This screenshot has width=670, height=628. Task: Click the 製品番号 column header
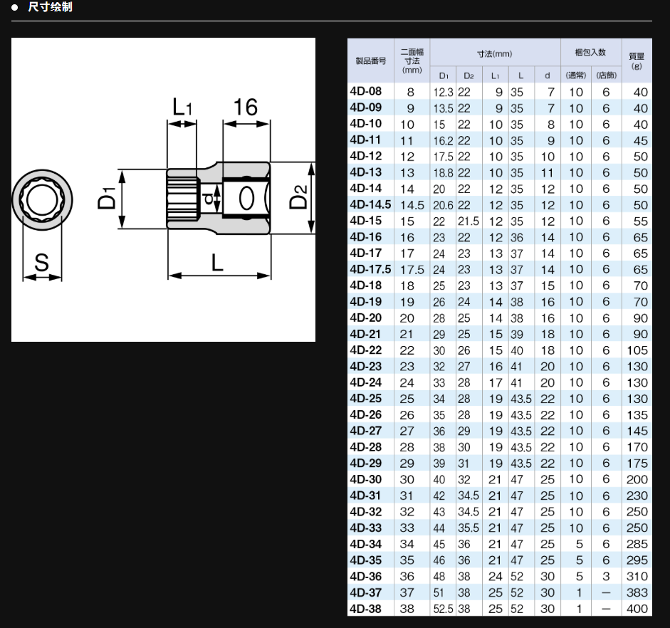tap(370, 61)
